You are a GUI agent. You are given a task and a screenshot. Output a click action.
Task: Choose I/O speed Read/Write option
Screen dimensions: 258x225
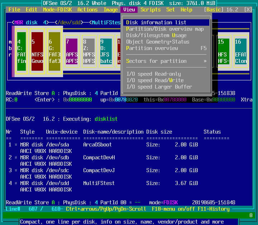click(155, 80)
